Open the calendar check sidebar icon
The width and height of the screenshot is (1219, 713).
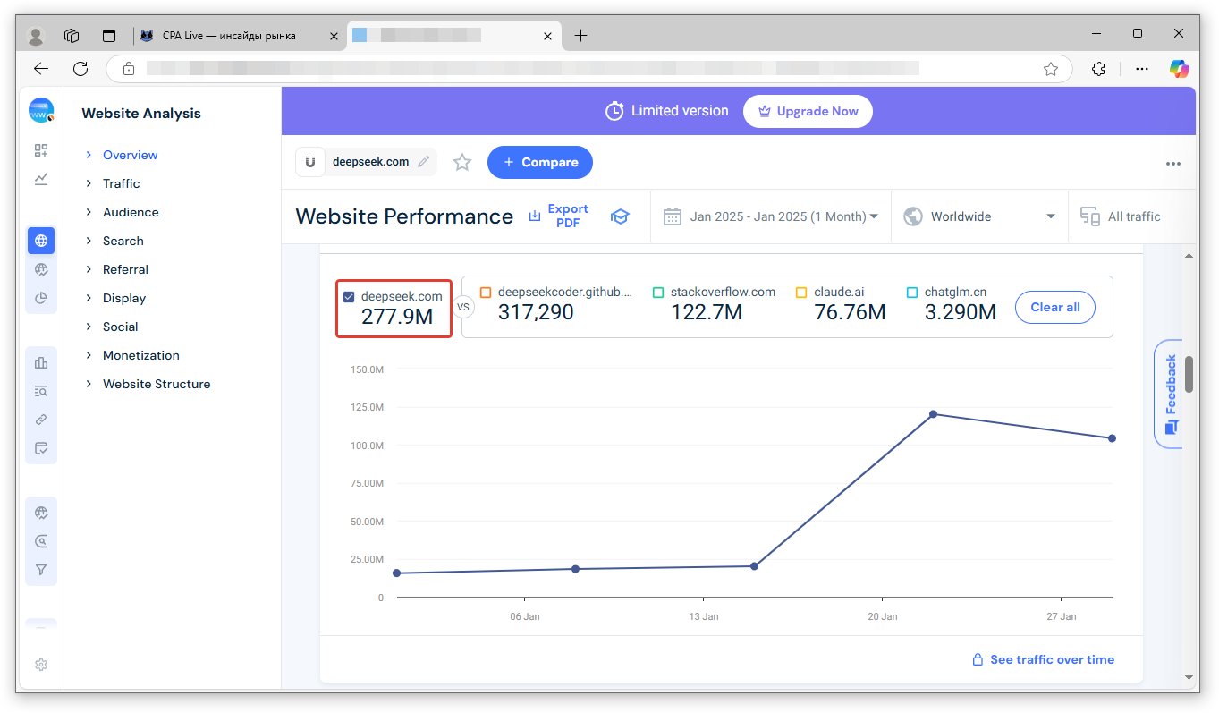pos(41,448)
